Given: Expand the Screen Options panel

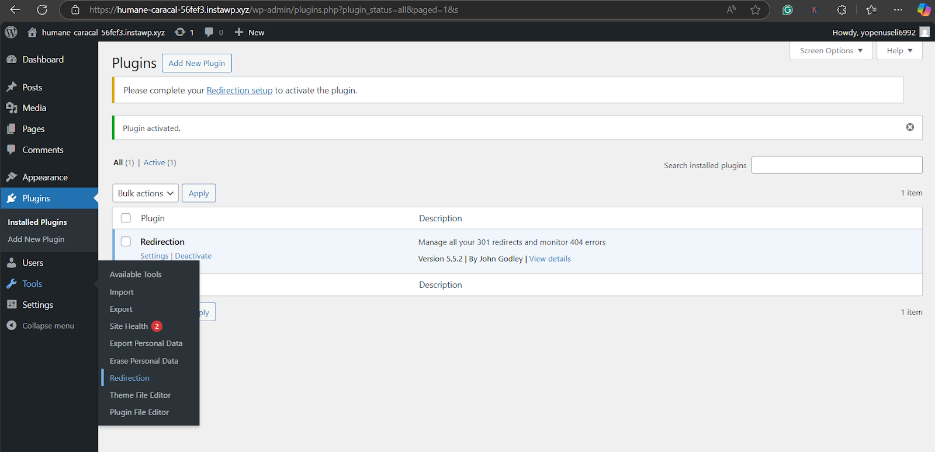Looking at the screenshot, I should (x=831, y=51).
